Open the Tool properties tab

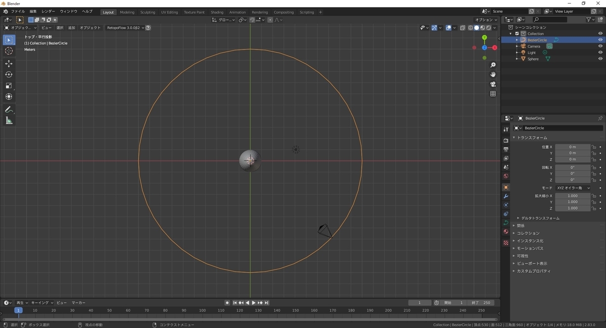tap(506, 129)
